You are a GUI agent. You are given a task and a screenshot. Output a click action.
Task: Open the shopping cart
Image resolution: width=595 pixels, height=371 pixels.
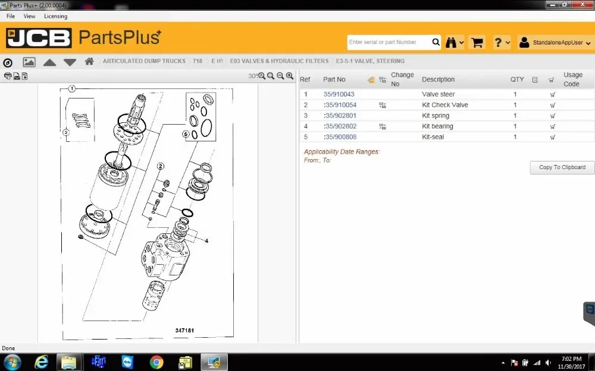tap(477, 42)
